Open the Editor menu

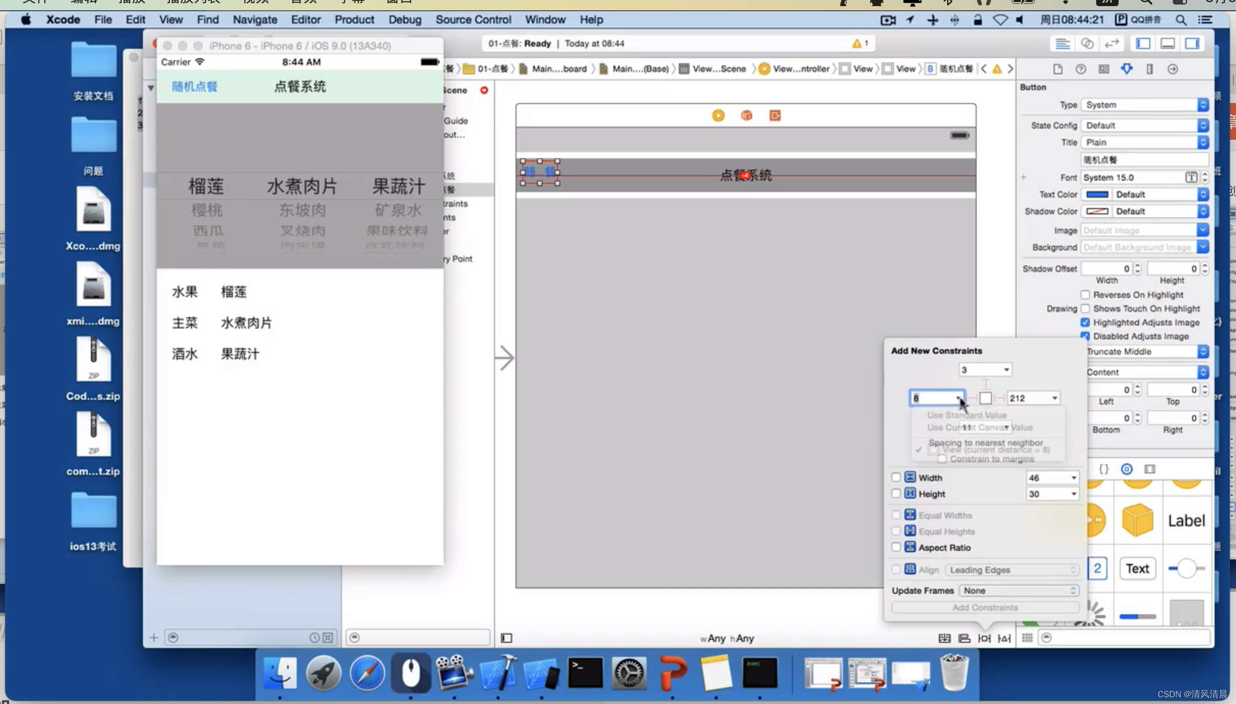[x=306, y=19]
